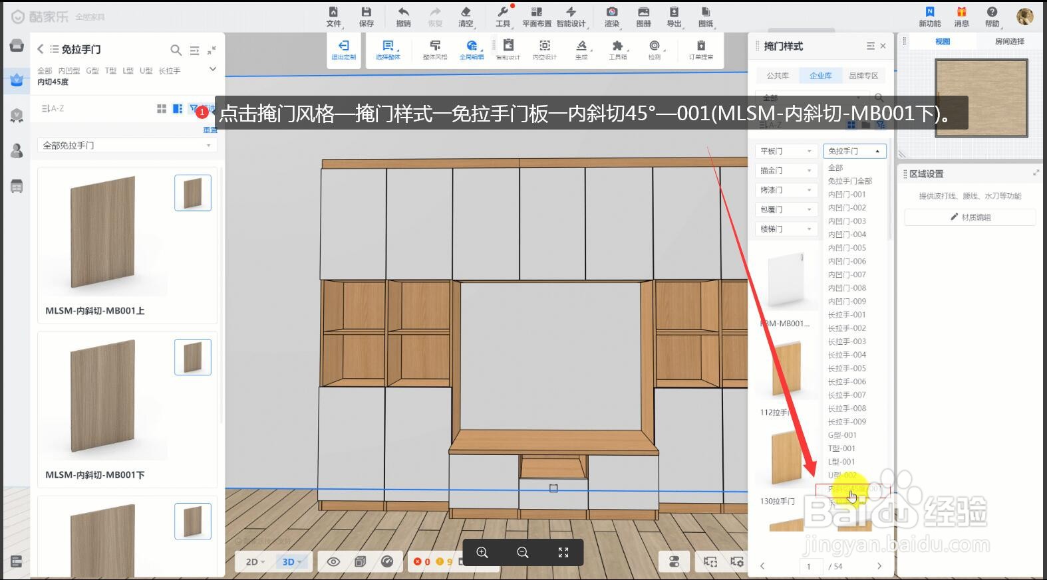
Task: Click the 材质编辑 button
Action: click(x=970, y=217)
